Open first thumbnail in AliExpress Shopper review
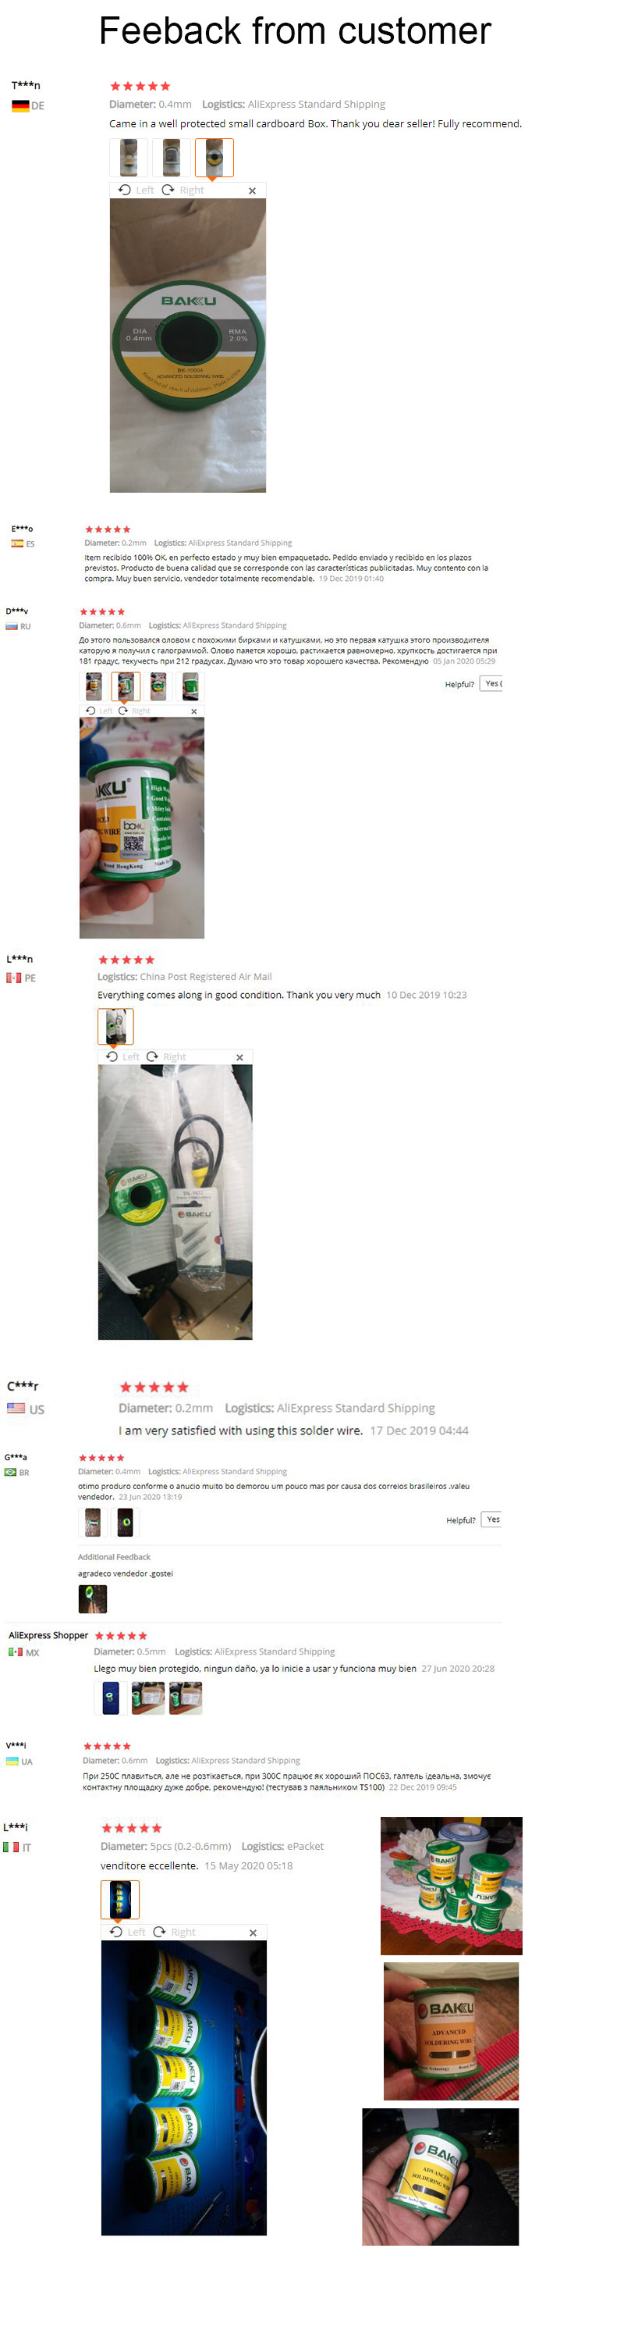 point(110,1698)
